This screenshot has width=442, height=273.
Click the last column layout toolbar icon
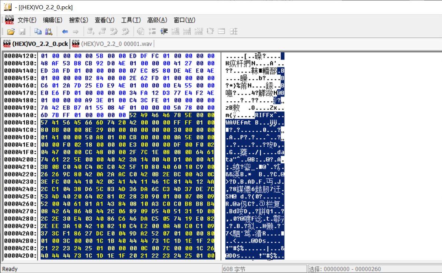click(234, 31)
